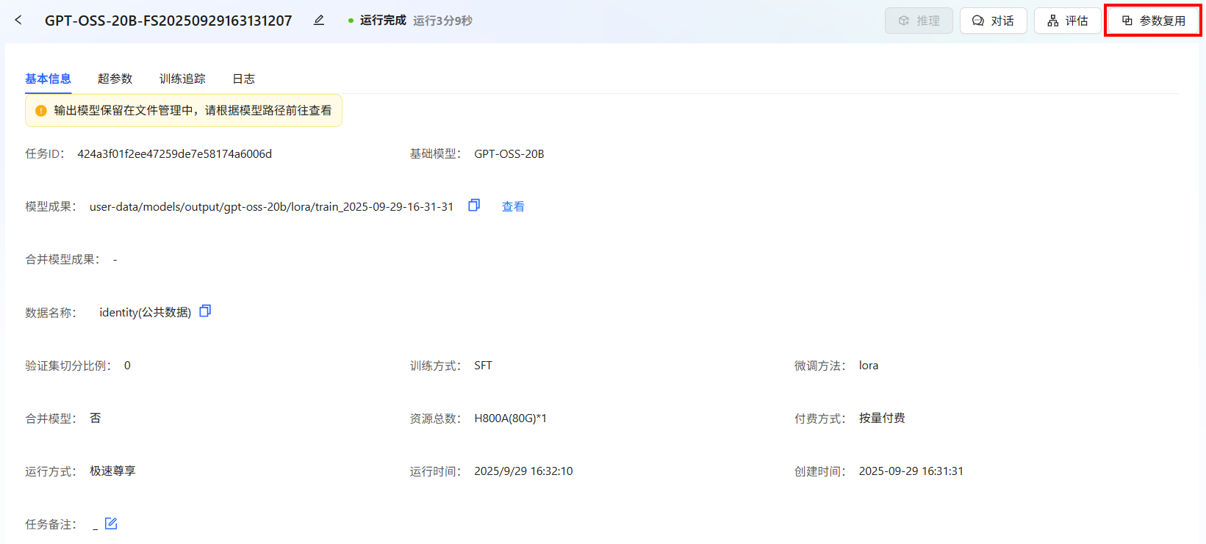Copy the identity dataset name
This screenshot has width=1206, height=544.
[205, 311]
